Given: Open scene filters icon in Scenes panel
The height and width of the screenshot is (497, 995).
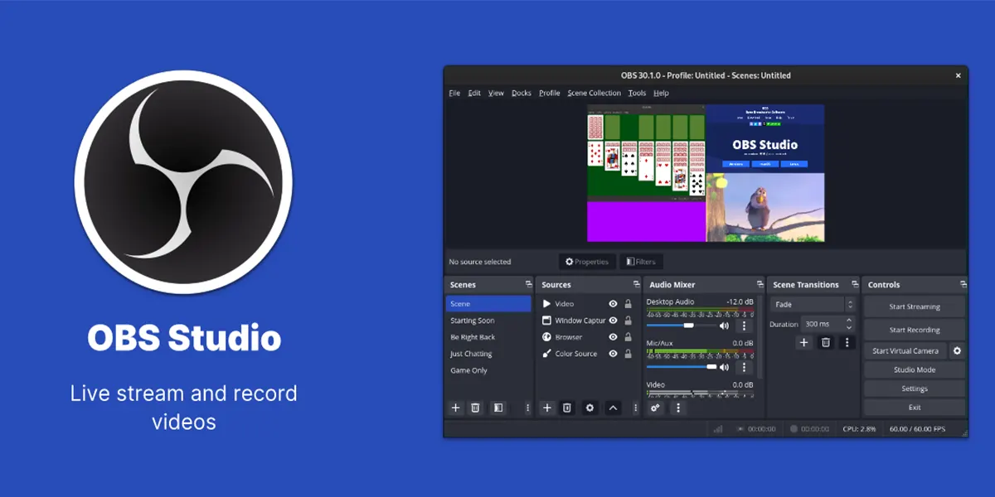Looking at the screenshot, I should click(498, 408).
